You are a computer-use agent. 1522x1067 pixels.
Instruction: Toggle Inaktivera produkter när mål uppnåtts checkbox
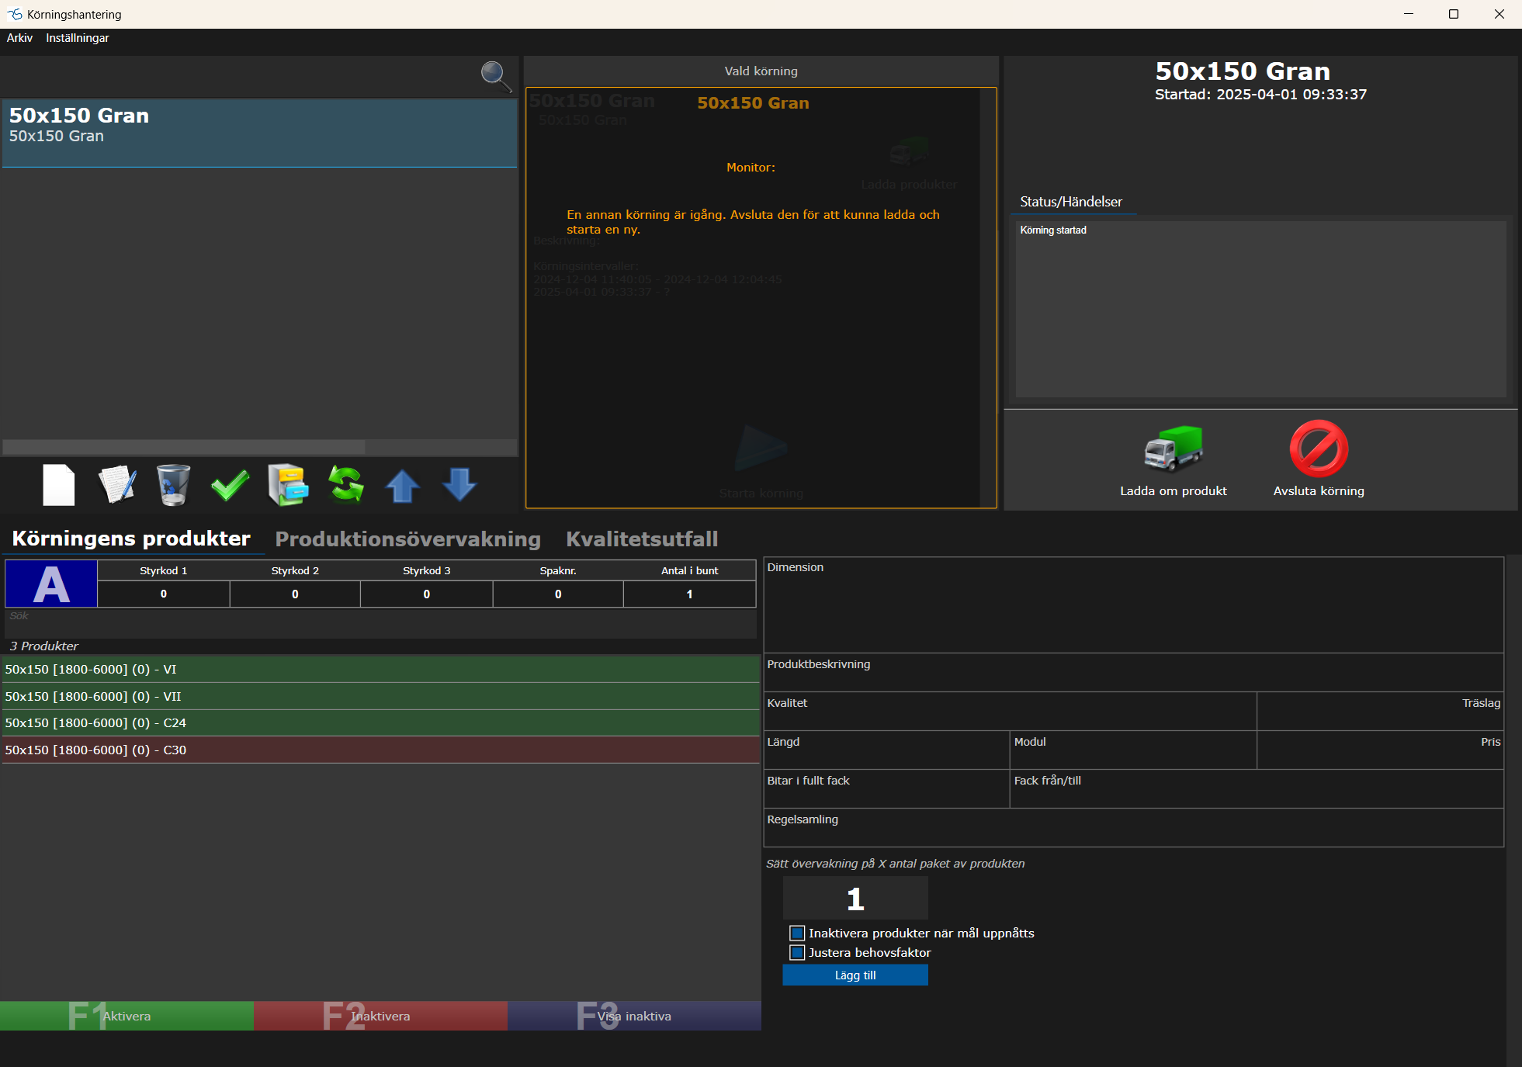pos(797,933)
